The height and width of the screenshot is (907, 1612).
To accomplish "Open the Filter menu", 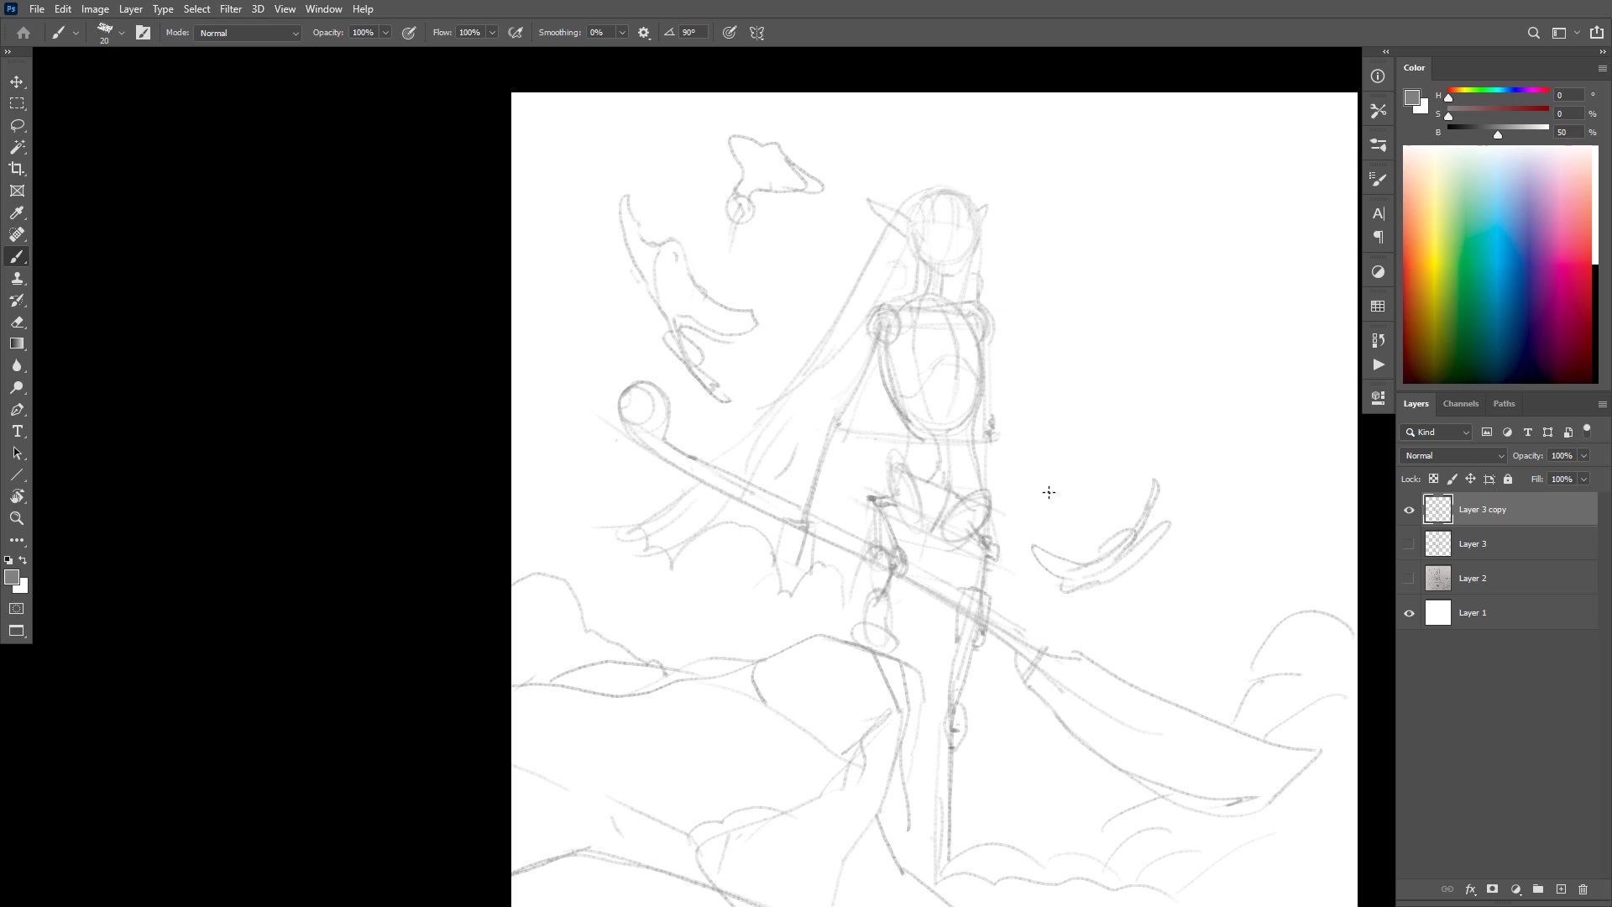I will click(230, 9).
